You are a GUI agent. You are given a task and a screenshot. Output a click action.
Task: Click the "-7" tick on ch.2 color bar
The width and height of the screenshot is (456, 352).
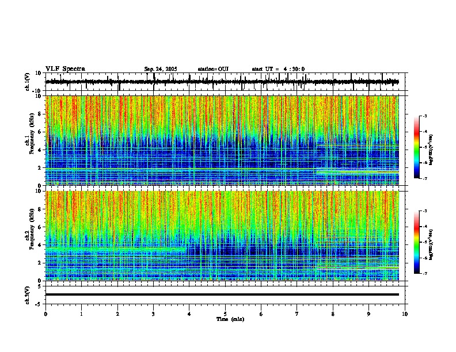[425, 274]
